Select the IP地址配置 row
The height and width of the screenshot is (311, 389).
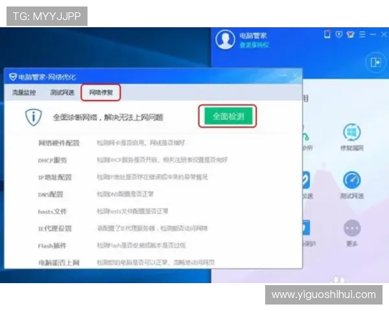click(153, 178)
